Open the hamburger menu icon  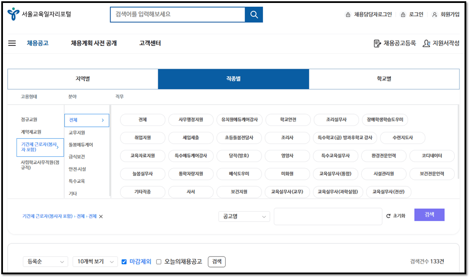point(11,43)
